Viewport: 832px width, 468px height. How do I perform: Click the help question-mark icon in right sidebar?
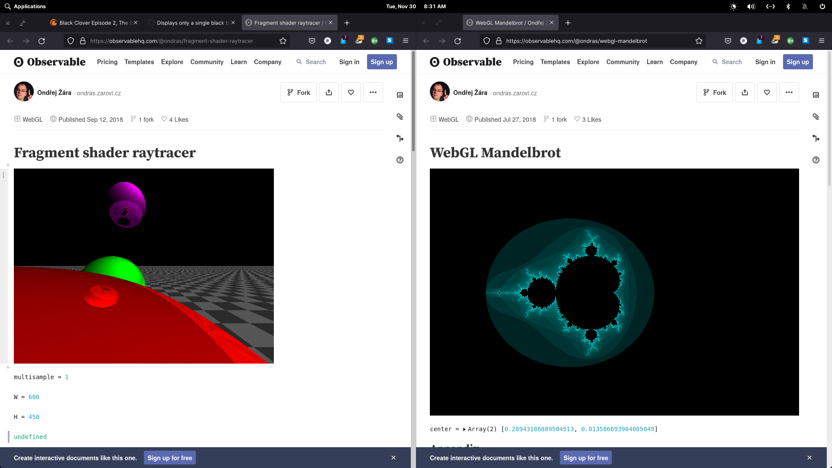pos(817,160)
